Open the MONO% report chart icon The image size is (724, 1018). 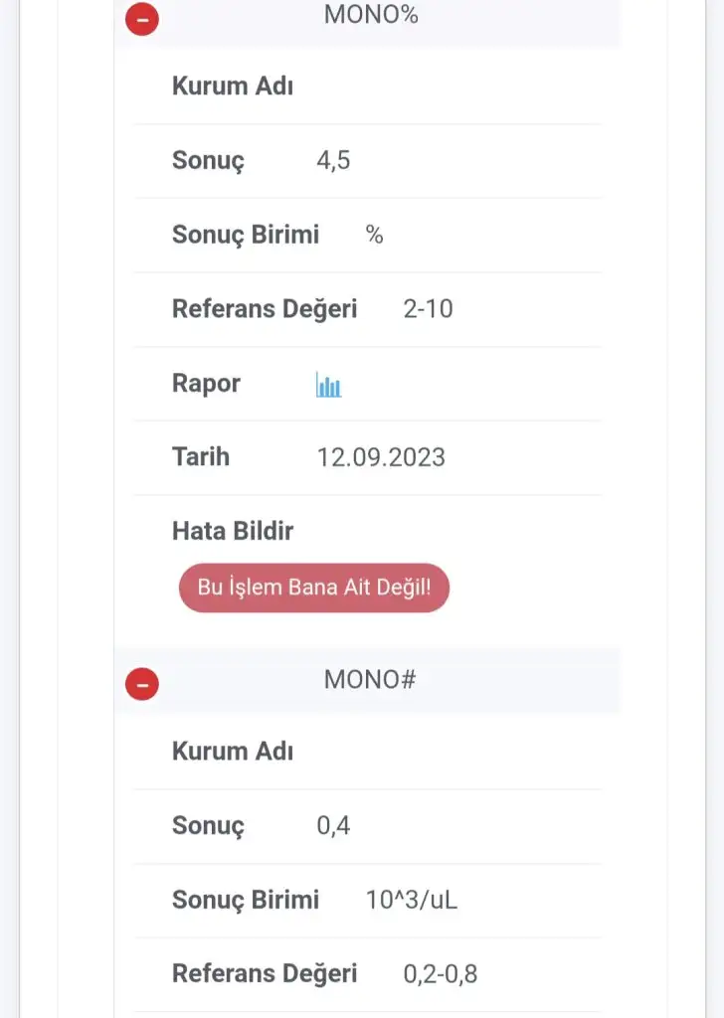[x=328, y=385]
